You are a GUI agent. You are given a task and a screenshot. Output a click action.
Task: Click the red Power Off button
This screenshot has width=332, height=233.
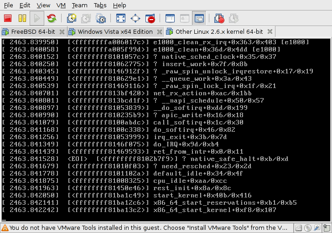pyautogui.click(x=8, y=18)
